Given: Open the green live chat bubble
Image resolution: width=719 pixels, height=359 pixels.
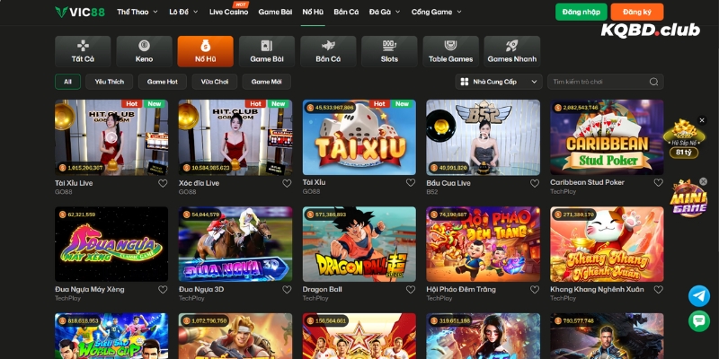Looking at the screenshot, I should pos(698,321).
